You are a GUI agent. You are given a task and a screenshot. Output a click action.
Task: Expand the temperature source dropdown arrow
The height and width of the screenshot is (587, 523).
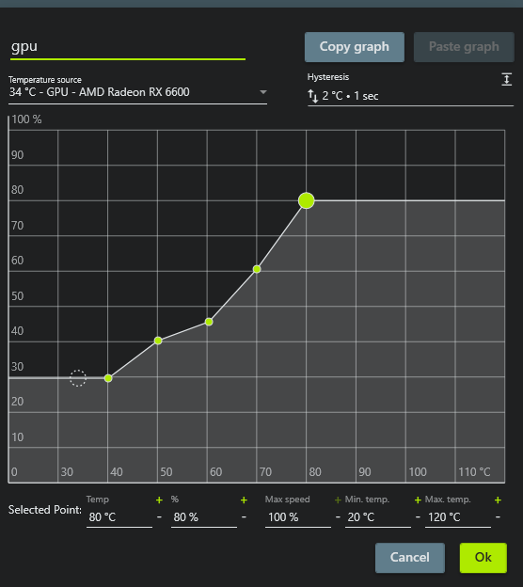click(x=263, y=92)
